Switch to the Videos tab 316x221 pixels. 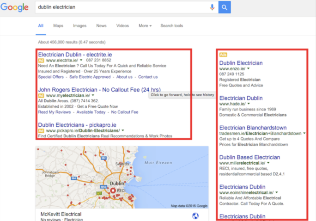(122, 25)
